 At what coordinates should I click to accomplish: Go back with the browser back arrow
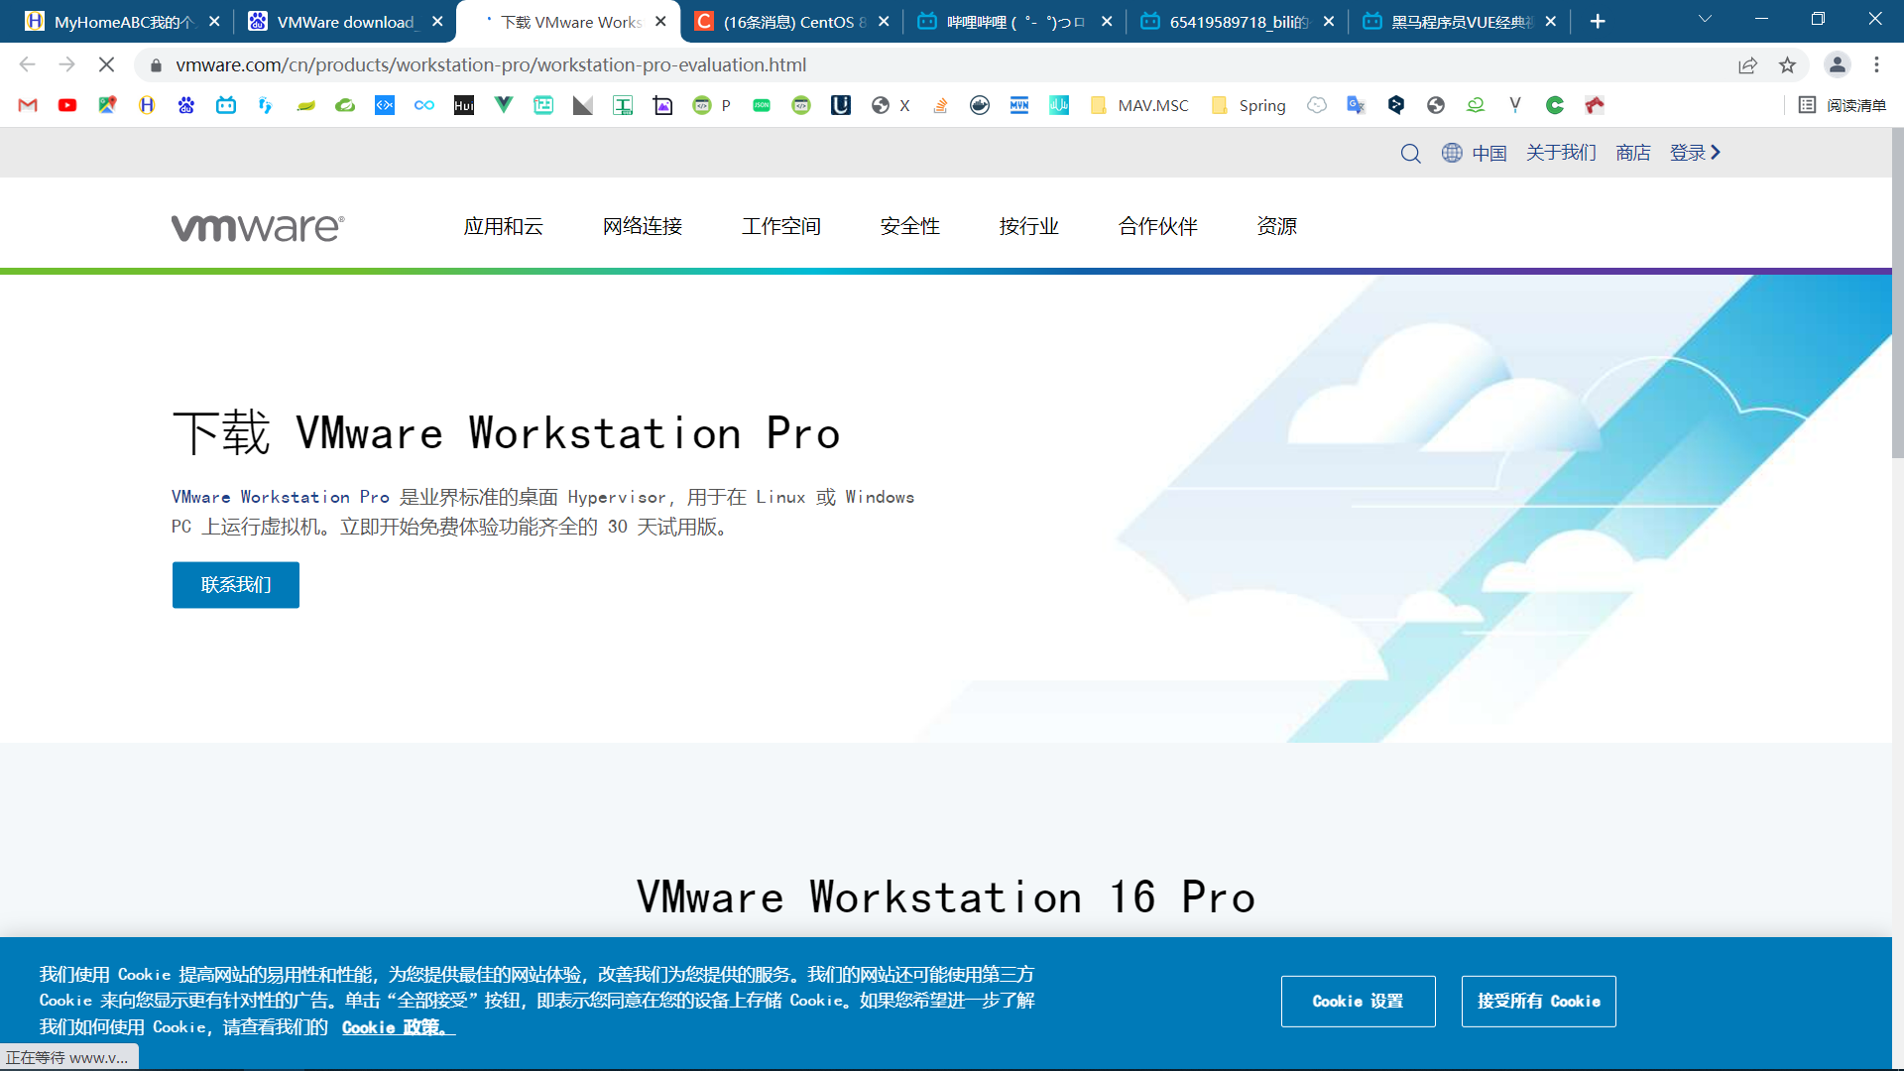pos(28,65)
